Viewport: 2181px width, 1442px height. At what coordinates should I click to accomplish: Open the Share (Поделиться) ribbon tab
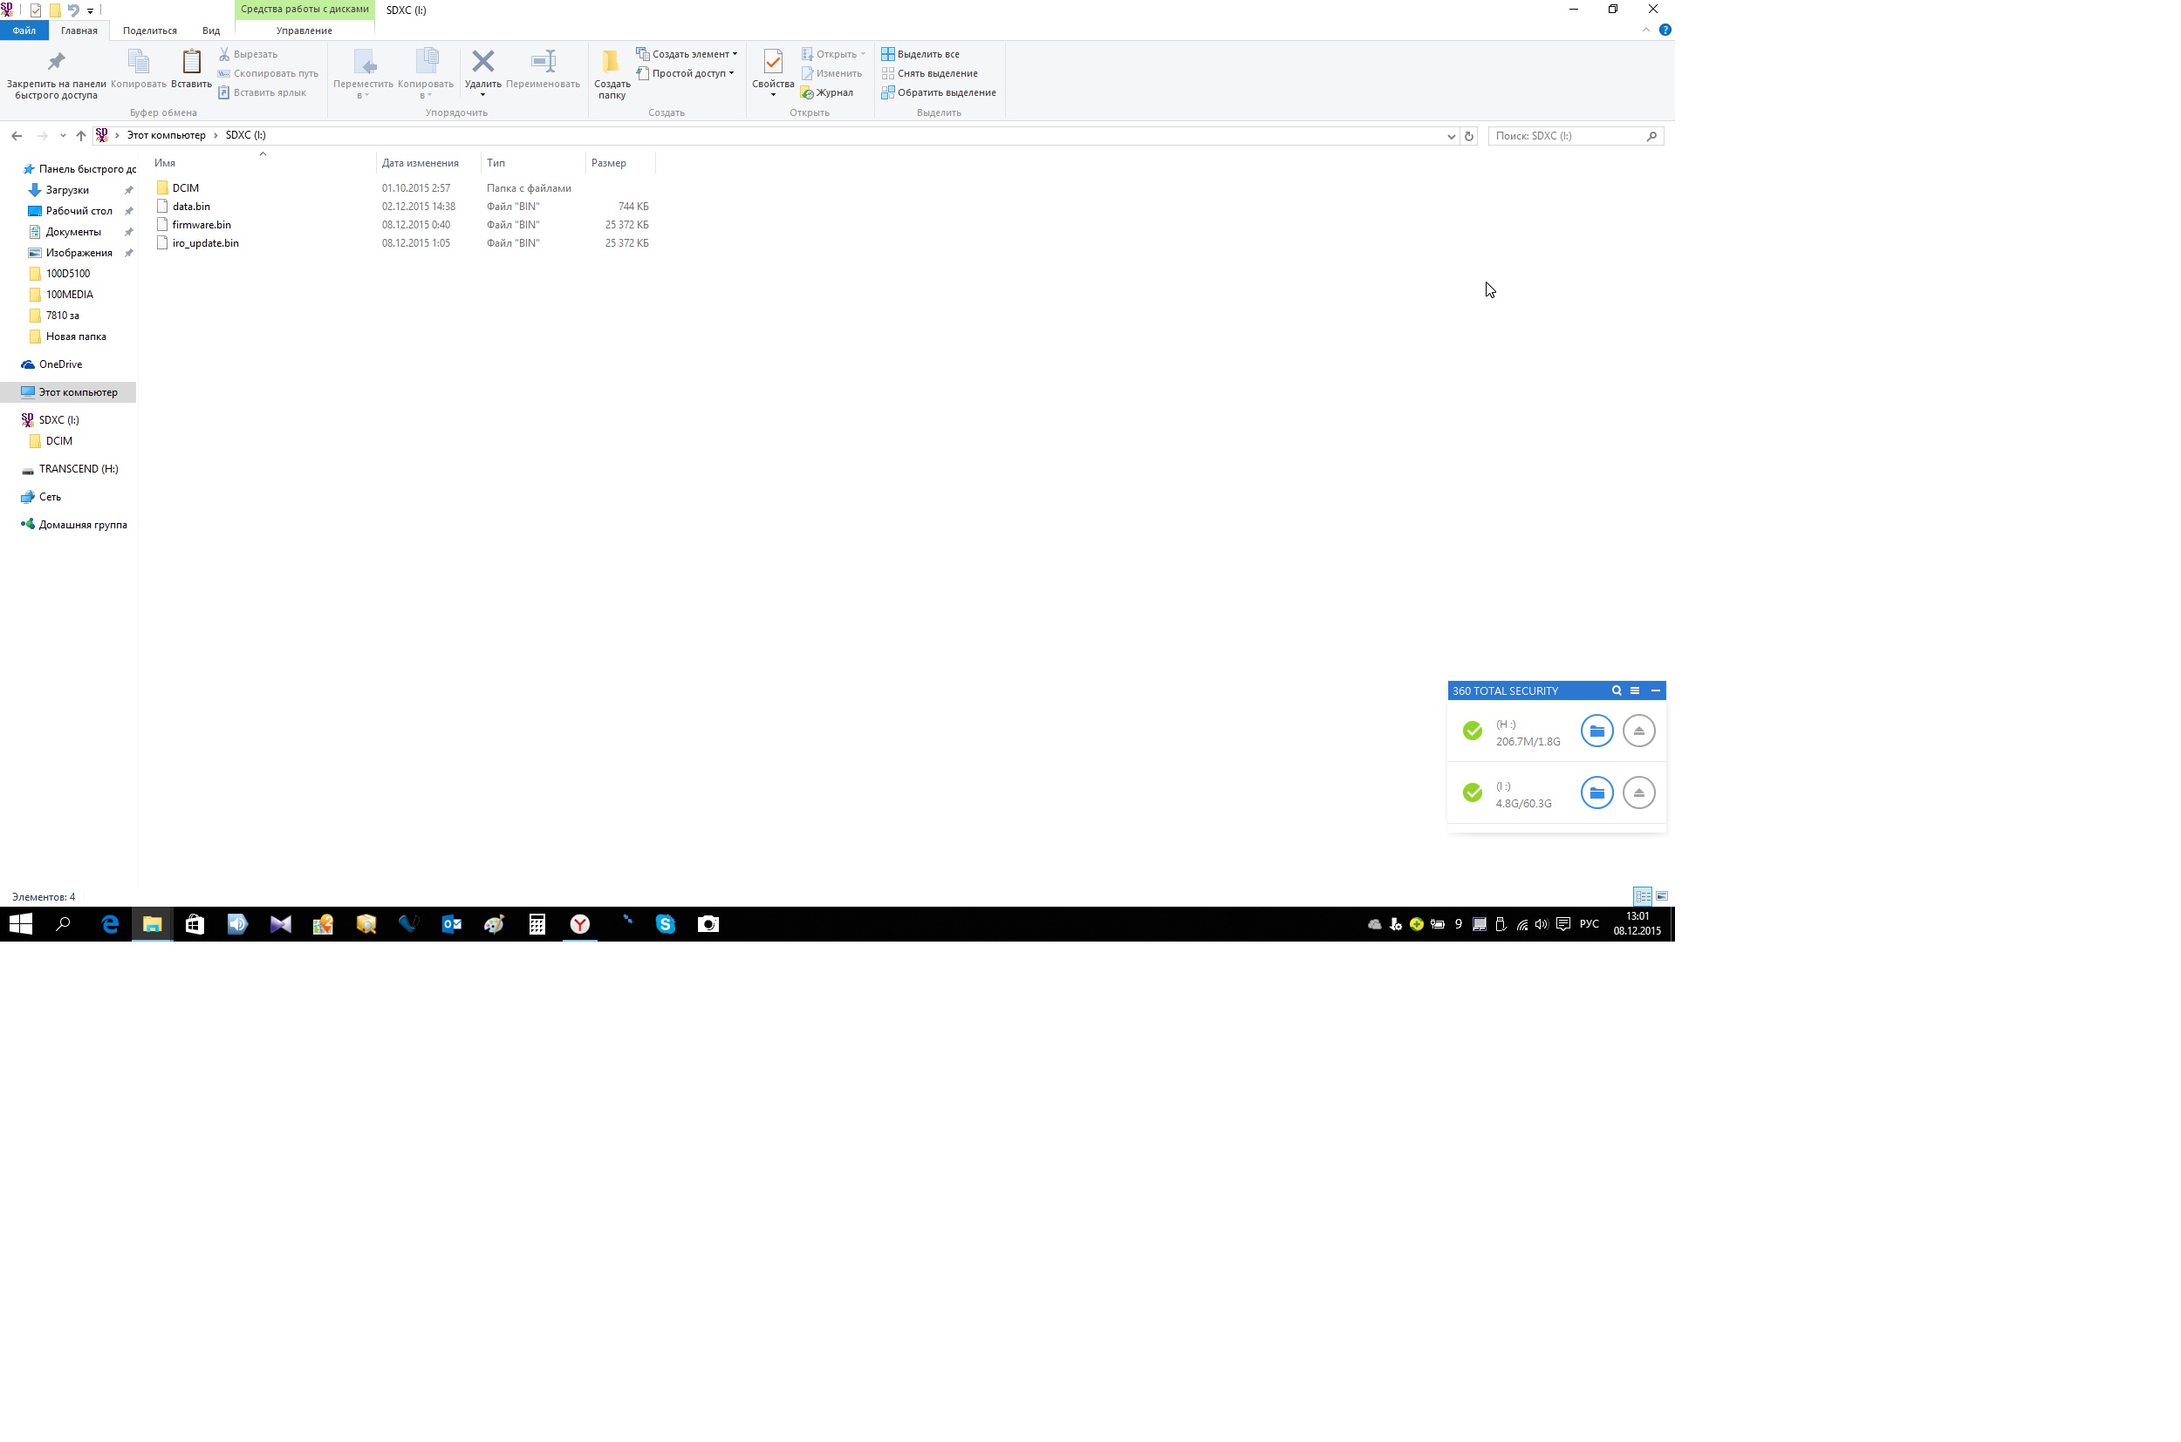click(x=149, y=31)
